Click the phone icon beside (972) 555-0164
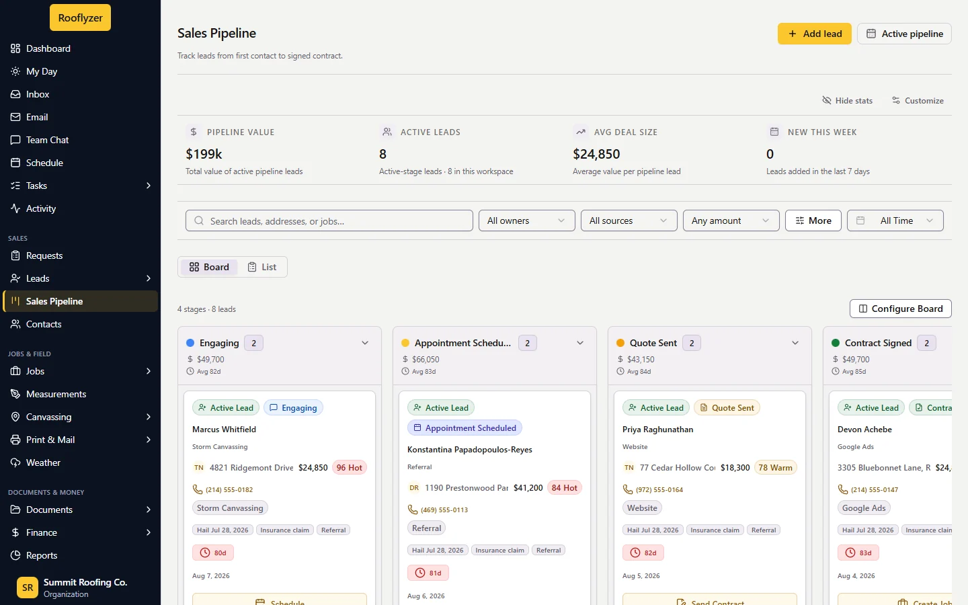Screen dimensions: 968x605 click(x=628, y=489)
